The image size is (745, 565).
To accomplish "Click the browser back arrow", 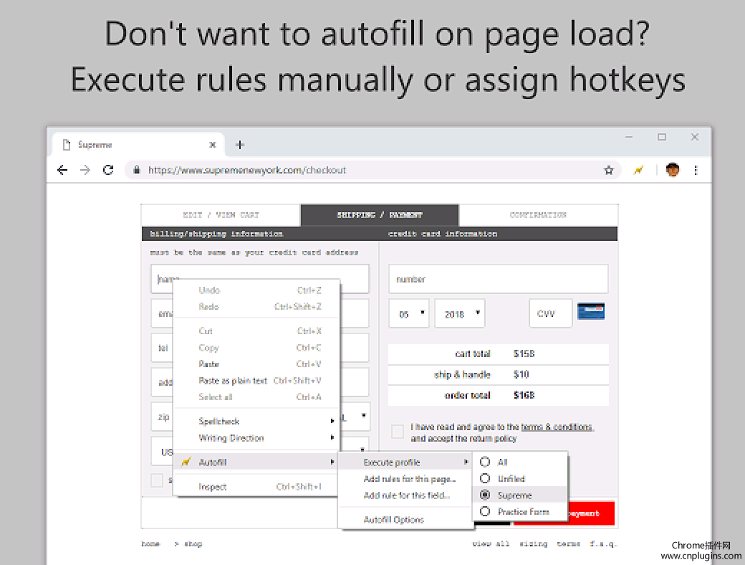I will click(62, 170).
